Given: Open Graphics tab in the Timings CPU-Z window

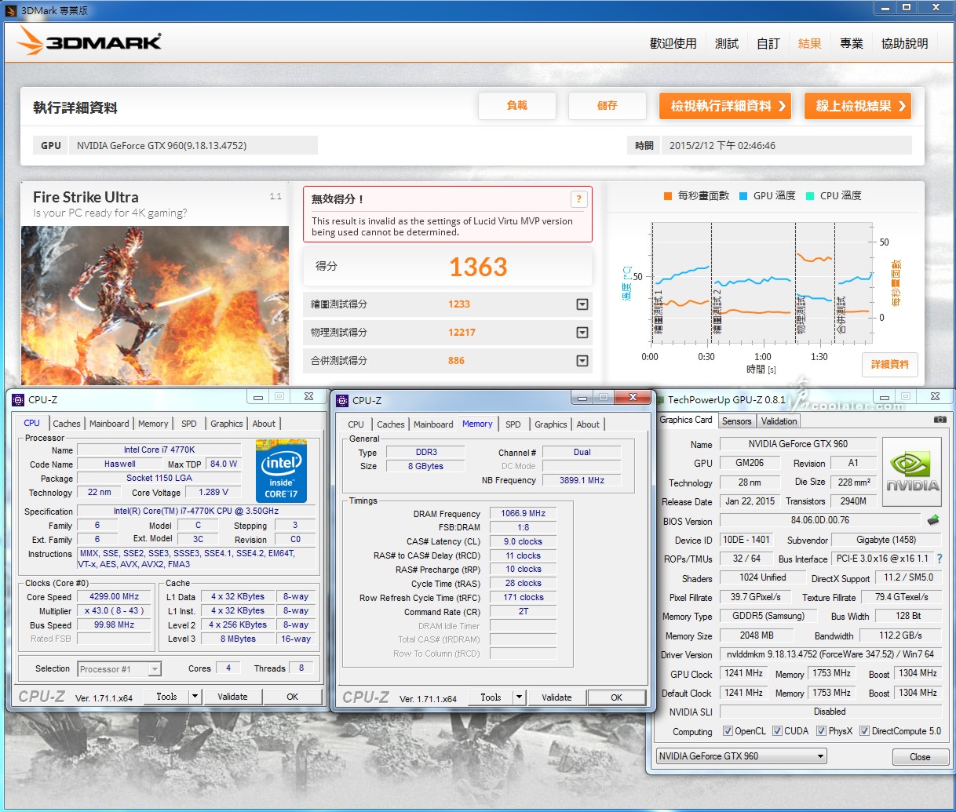Looking at the screenshot, I should click(x=551, y=424).
